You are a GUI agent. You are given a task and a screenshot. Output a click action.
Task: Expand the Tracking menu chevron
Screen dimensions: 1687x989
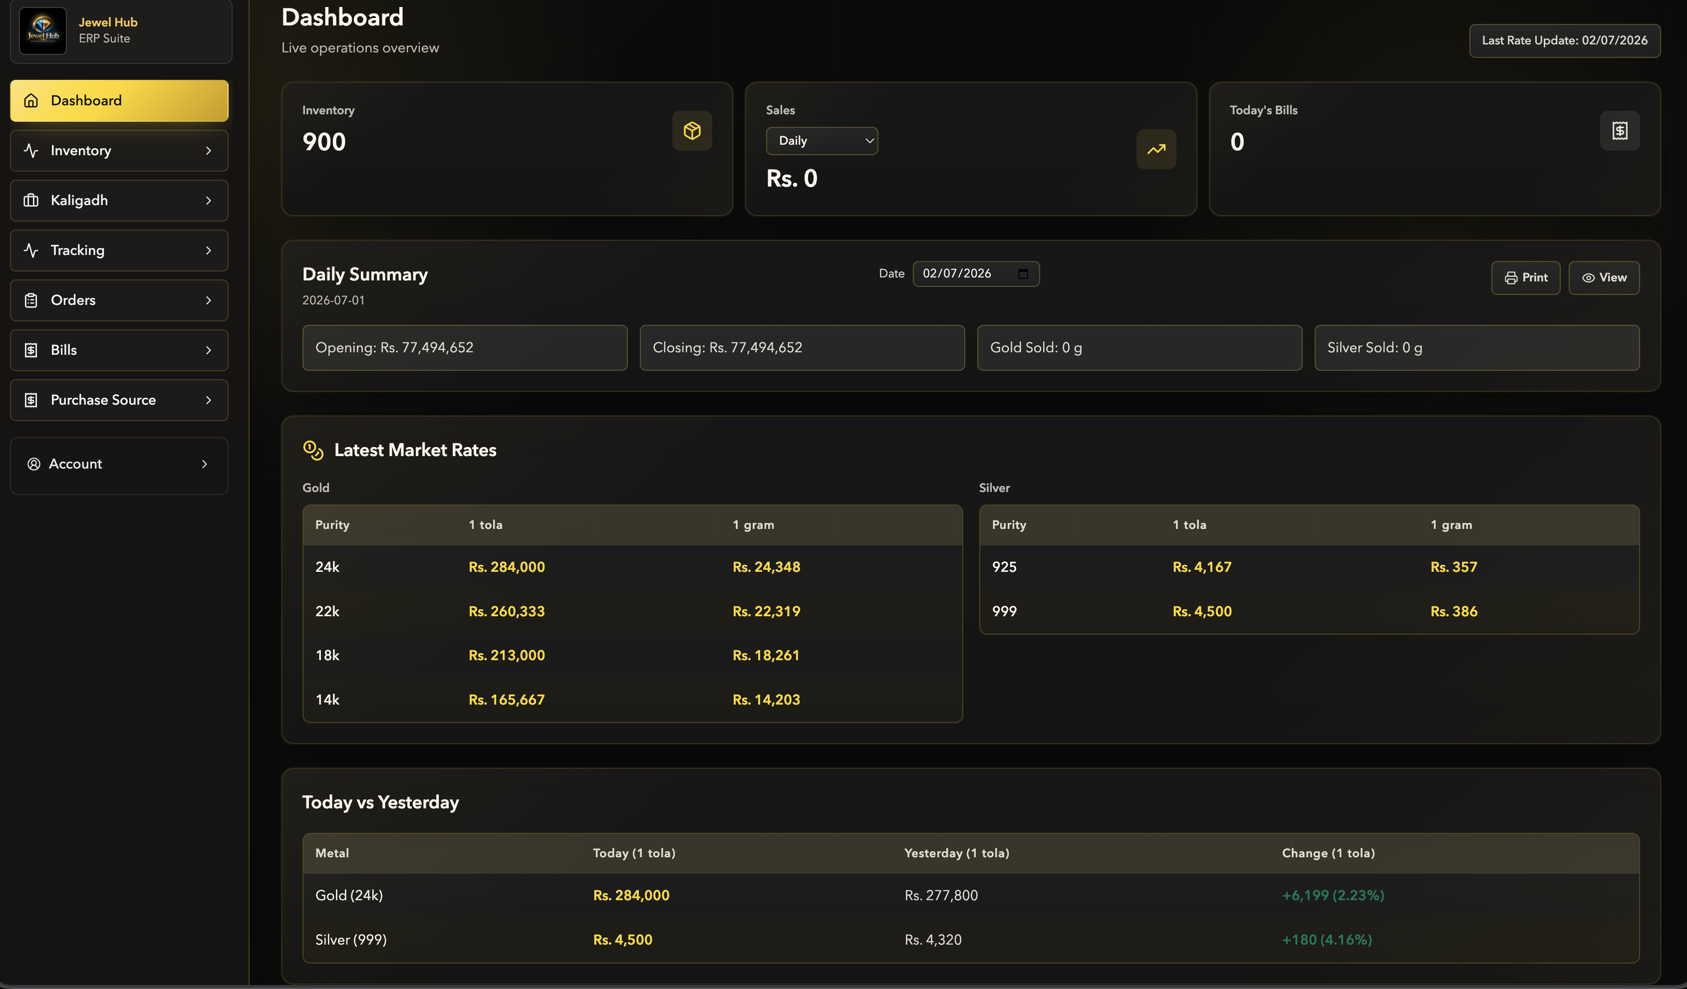(208, 250)
